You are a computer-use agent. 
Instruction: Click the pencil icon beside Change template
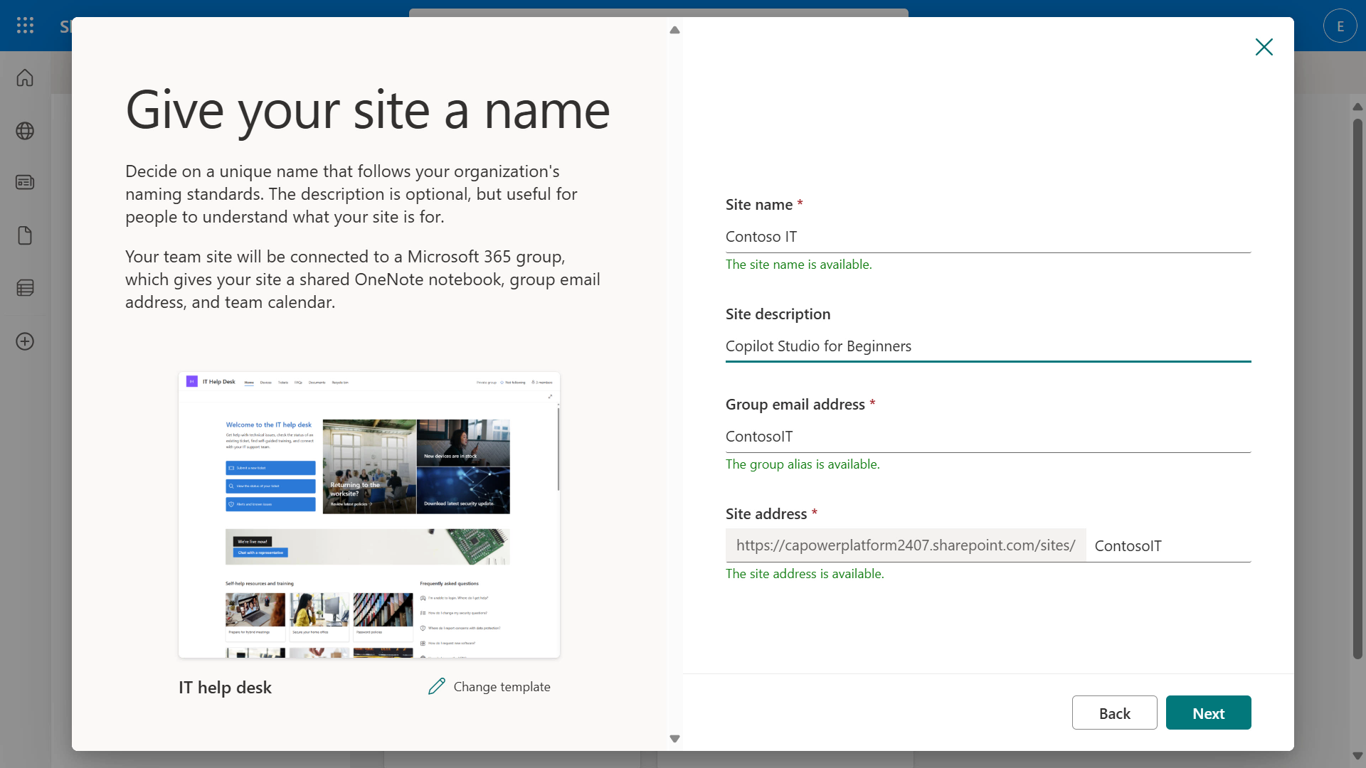(x=437, y=686)
